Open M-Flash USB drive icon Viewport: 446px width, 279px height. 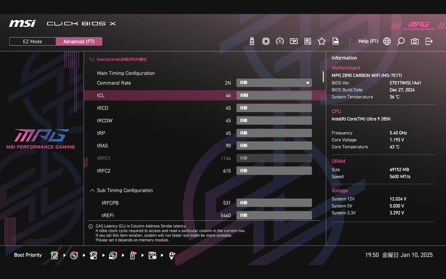(x=252, y=41)
